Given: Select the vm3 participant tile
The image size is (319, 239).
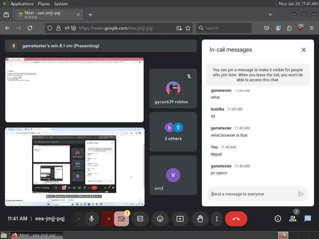Looking at the screenshot, I should pos(173,175).
